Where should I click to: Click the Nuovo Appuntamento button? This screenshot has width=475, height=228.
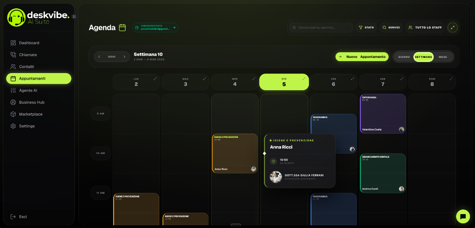[362, 57]
